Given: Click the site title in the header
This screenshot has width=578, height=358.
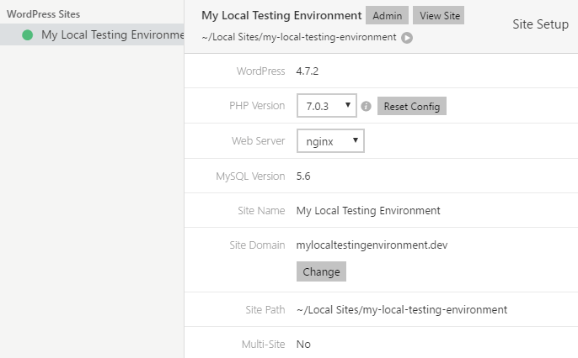Looking at the screenshot, I should (281, 15).
